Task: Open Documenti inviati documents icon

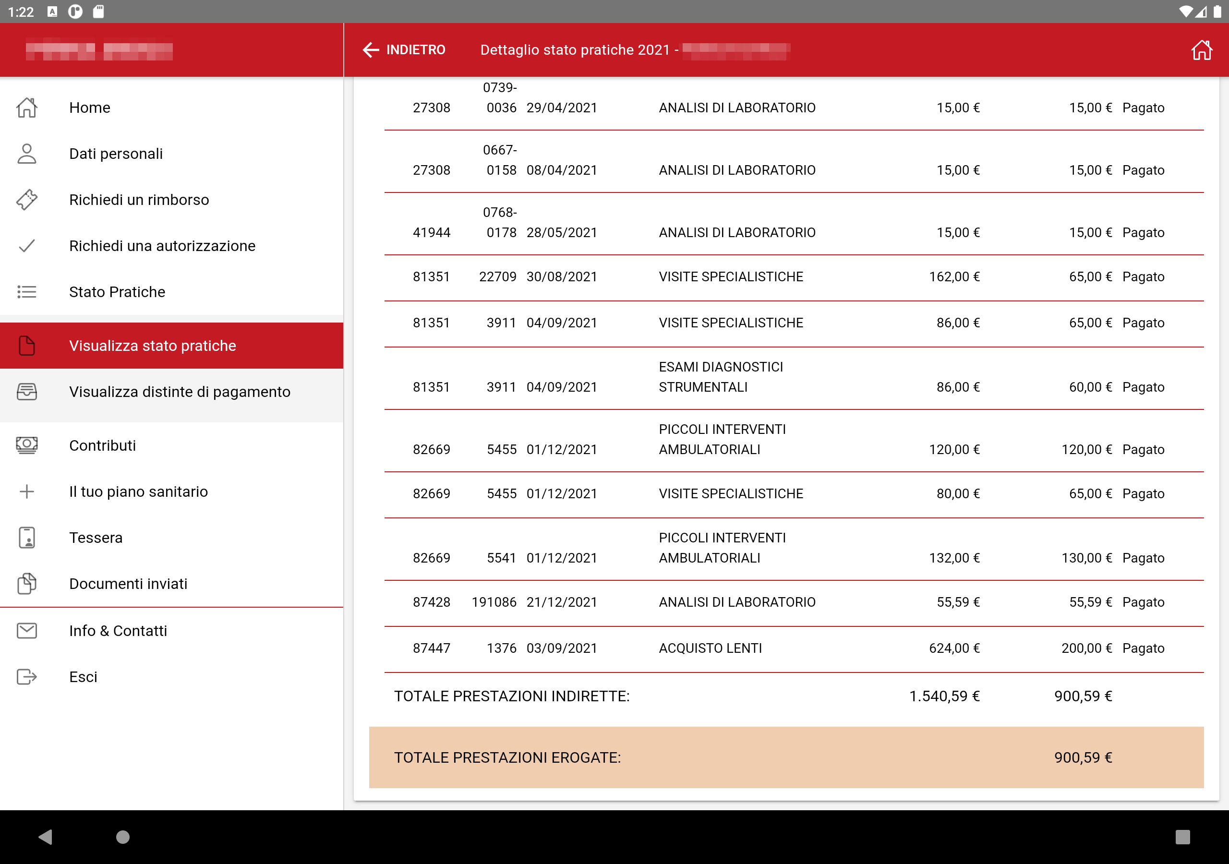Action: click(x=27, y=583)
